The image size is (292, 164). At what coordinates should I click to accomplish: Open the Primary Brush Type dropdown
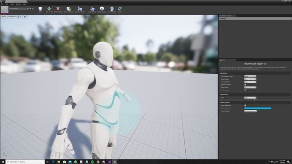(x=250, y=76)
